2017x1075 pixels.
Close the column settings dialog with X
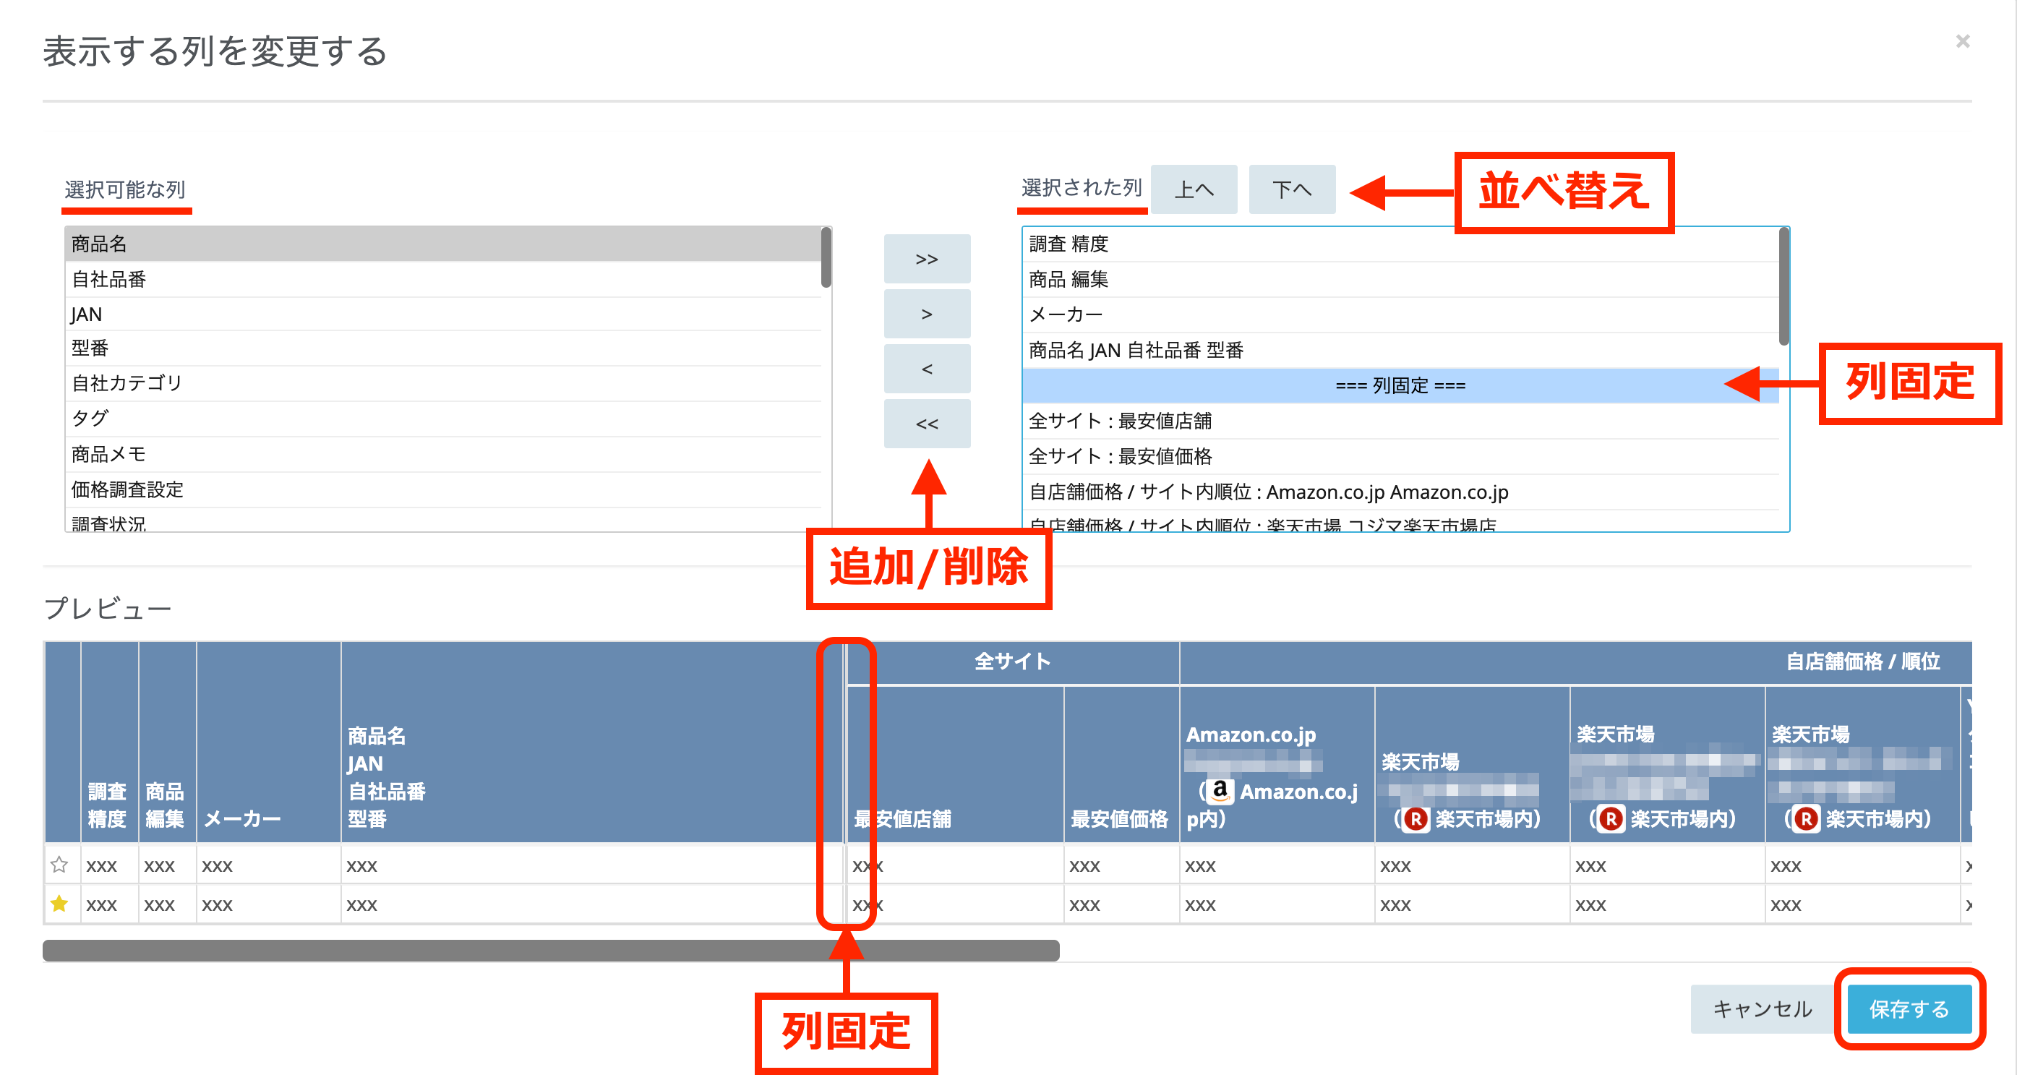(1962, 40)
